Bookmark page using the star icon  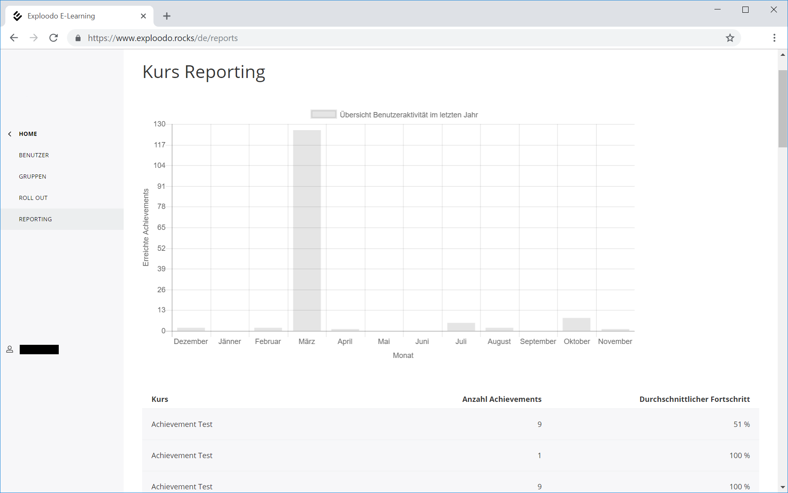click(730, 38)
